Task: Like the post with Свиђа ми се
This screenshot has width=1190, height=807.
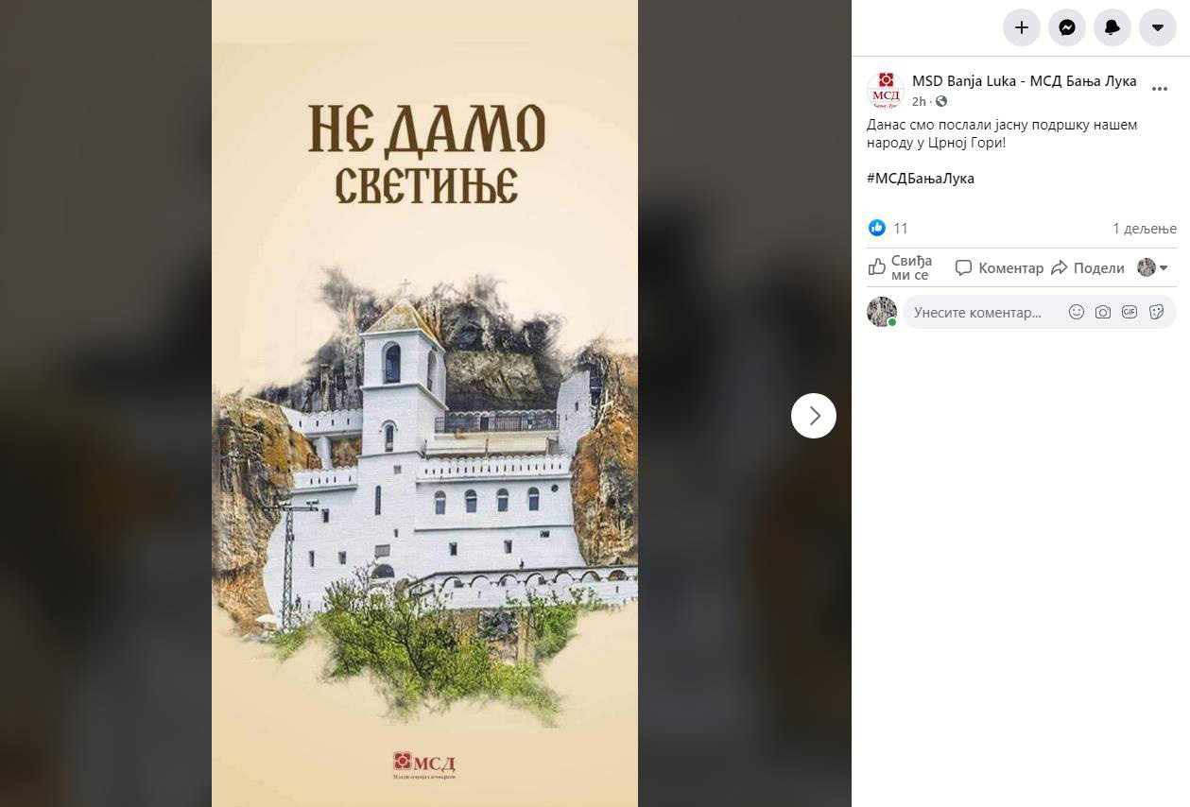Action: coord(901,268)
